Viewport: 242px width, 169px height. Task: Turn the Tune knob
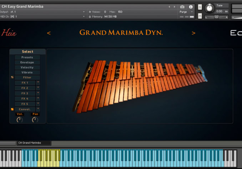(210, 8)
